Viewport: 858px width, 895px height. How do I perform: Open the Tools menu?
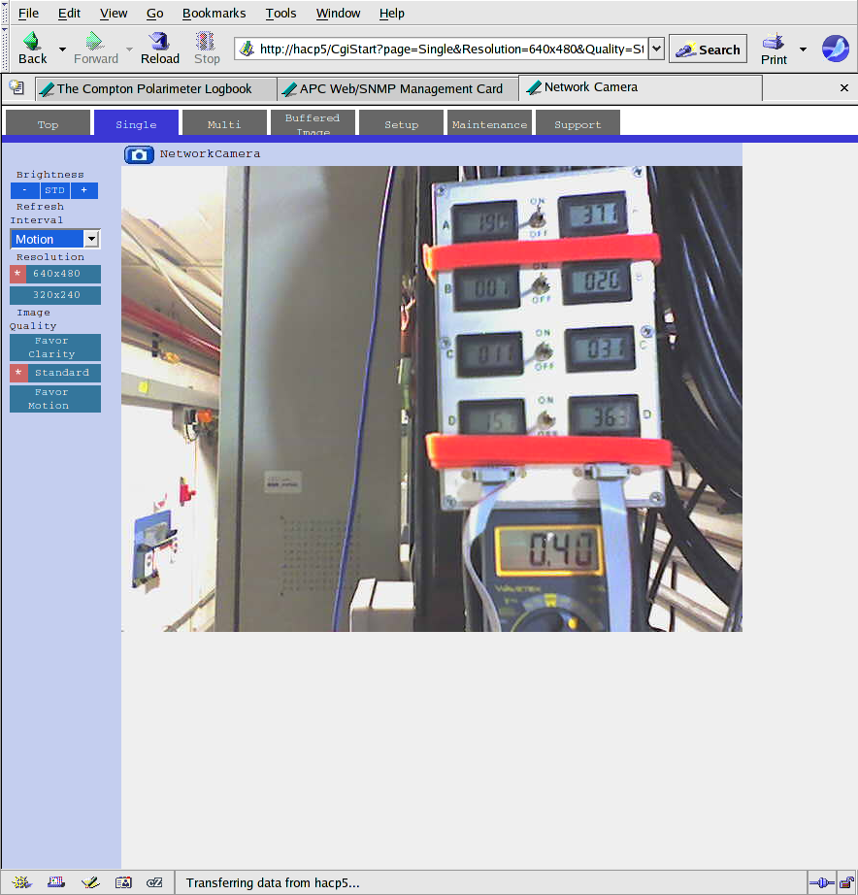(280, 14)
